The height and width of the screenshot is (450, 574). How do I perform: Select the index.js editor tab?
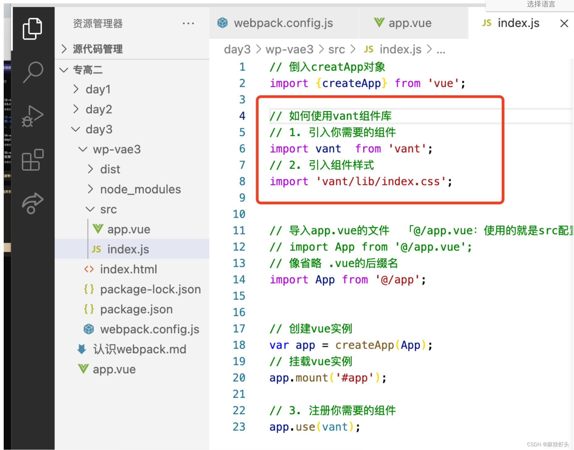tap(521, 23)
